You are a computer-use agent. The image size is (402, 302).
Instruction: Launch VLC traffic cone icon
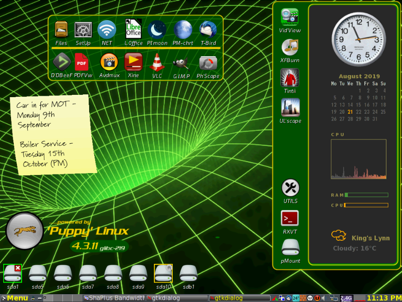pyautogui.click(x=157, y=63)
